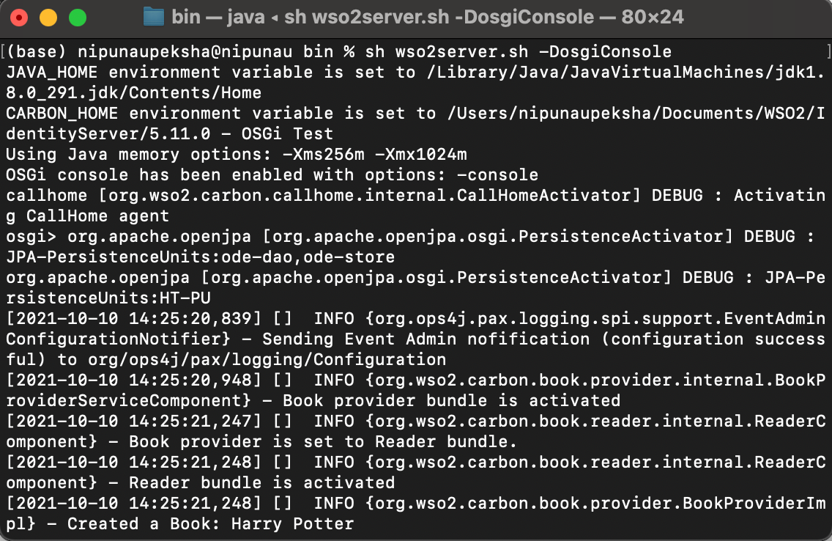This screenshot has height=541, width=832.
Task: Select the EventAdmin ConfigurationNotifier INFO line
Action: pos(410,318)
